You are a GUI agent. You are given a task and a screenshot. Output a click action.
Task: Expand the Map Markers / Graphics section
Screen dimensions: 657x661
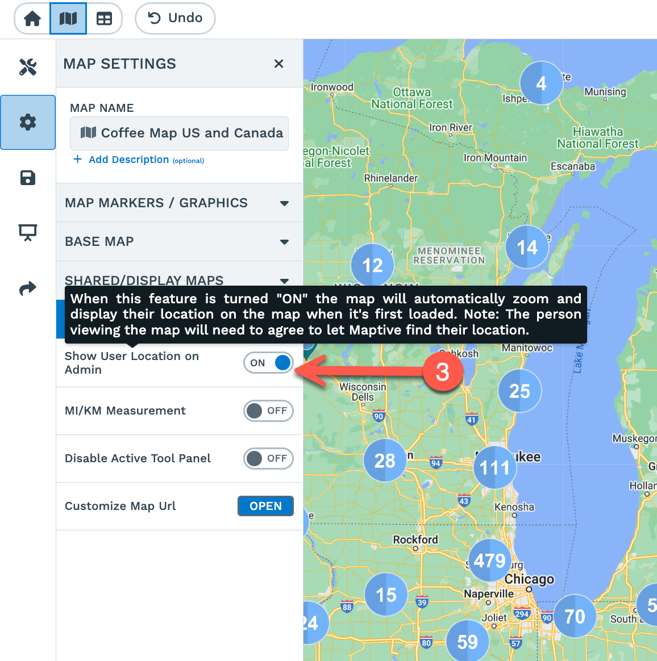tap(180, 203)
